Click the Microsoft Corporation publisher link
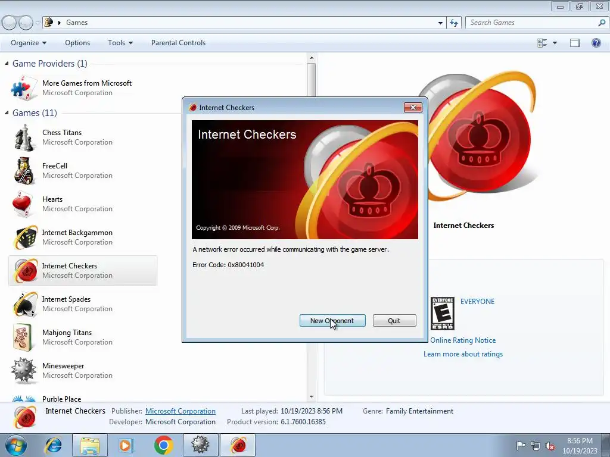Viewport: 610px width, 457px height. click(180, 411)
